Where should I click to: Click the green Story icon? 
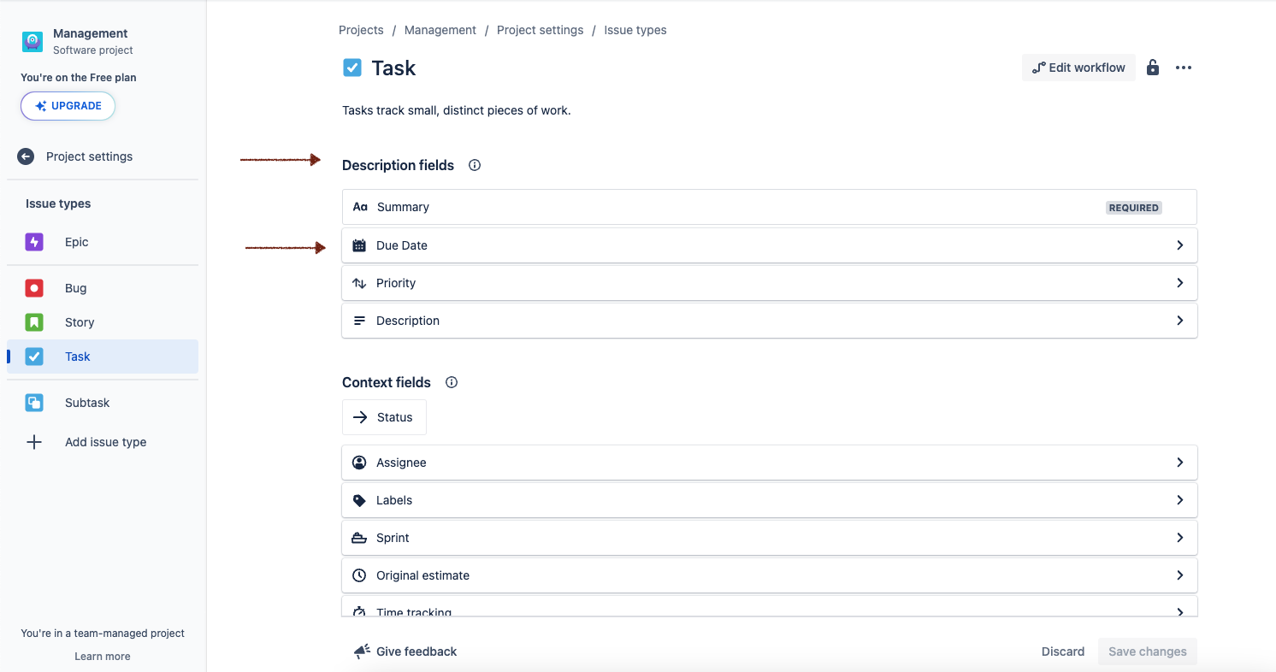coord(33,322)
